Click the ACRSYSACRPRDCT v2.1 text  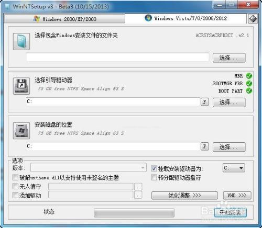[x=222, y=36]
